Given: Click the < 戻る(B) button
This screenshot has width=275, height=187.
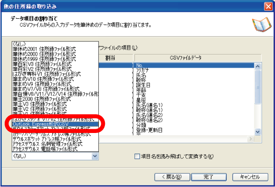Looking at the screenshot, I should (172, 177).
